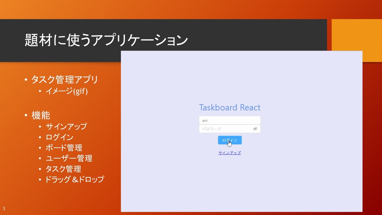
Task: Click the slide number 3
Action: 4,209
